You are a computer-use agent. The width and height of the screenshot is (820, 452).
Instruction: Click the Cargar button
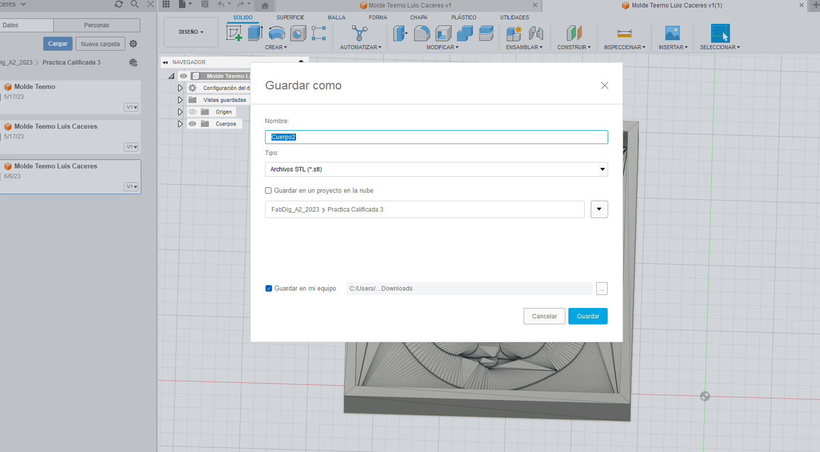(58, 44)
